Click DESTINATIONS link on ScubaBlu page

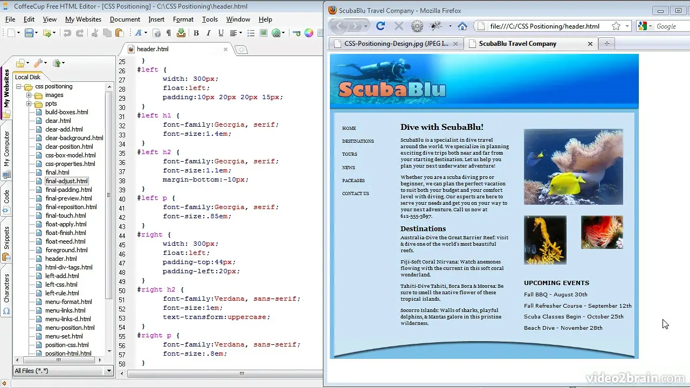pyautogui.click(x=357, y=141)
